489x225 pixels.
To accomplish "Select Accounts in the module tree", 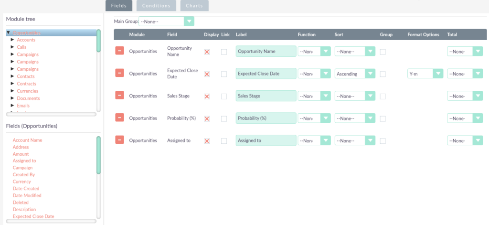I will click(x=26, y=40).
